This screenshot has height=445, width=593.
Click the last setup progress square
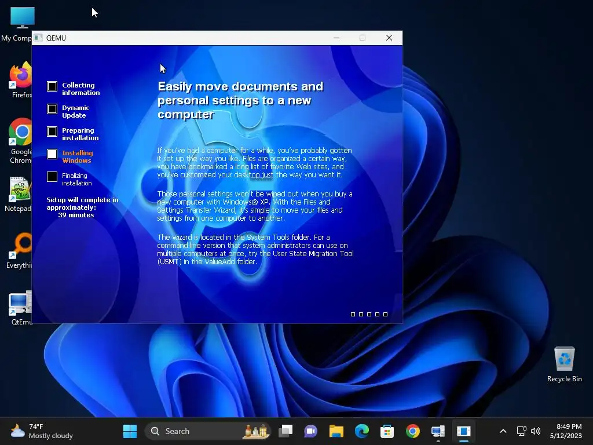[385, 315]
